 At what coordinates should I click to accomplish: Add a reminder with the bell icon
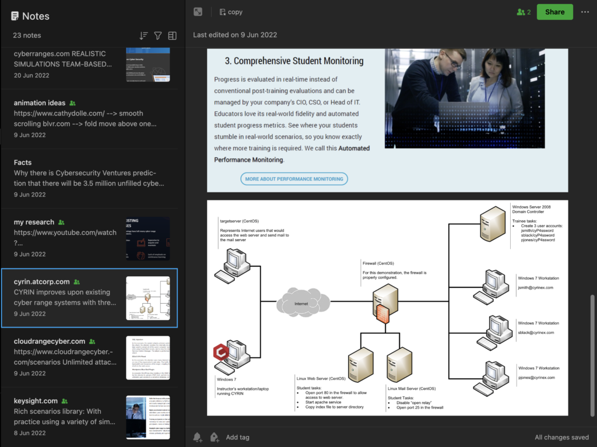(198, 437)
